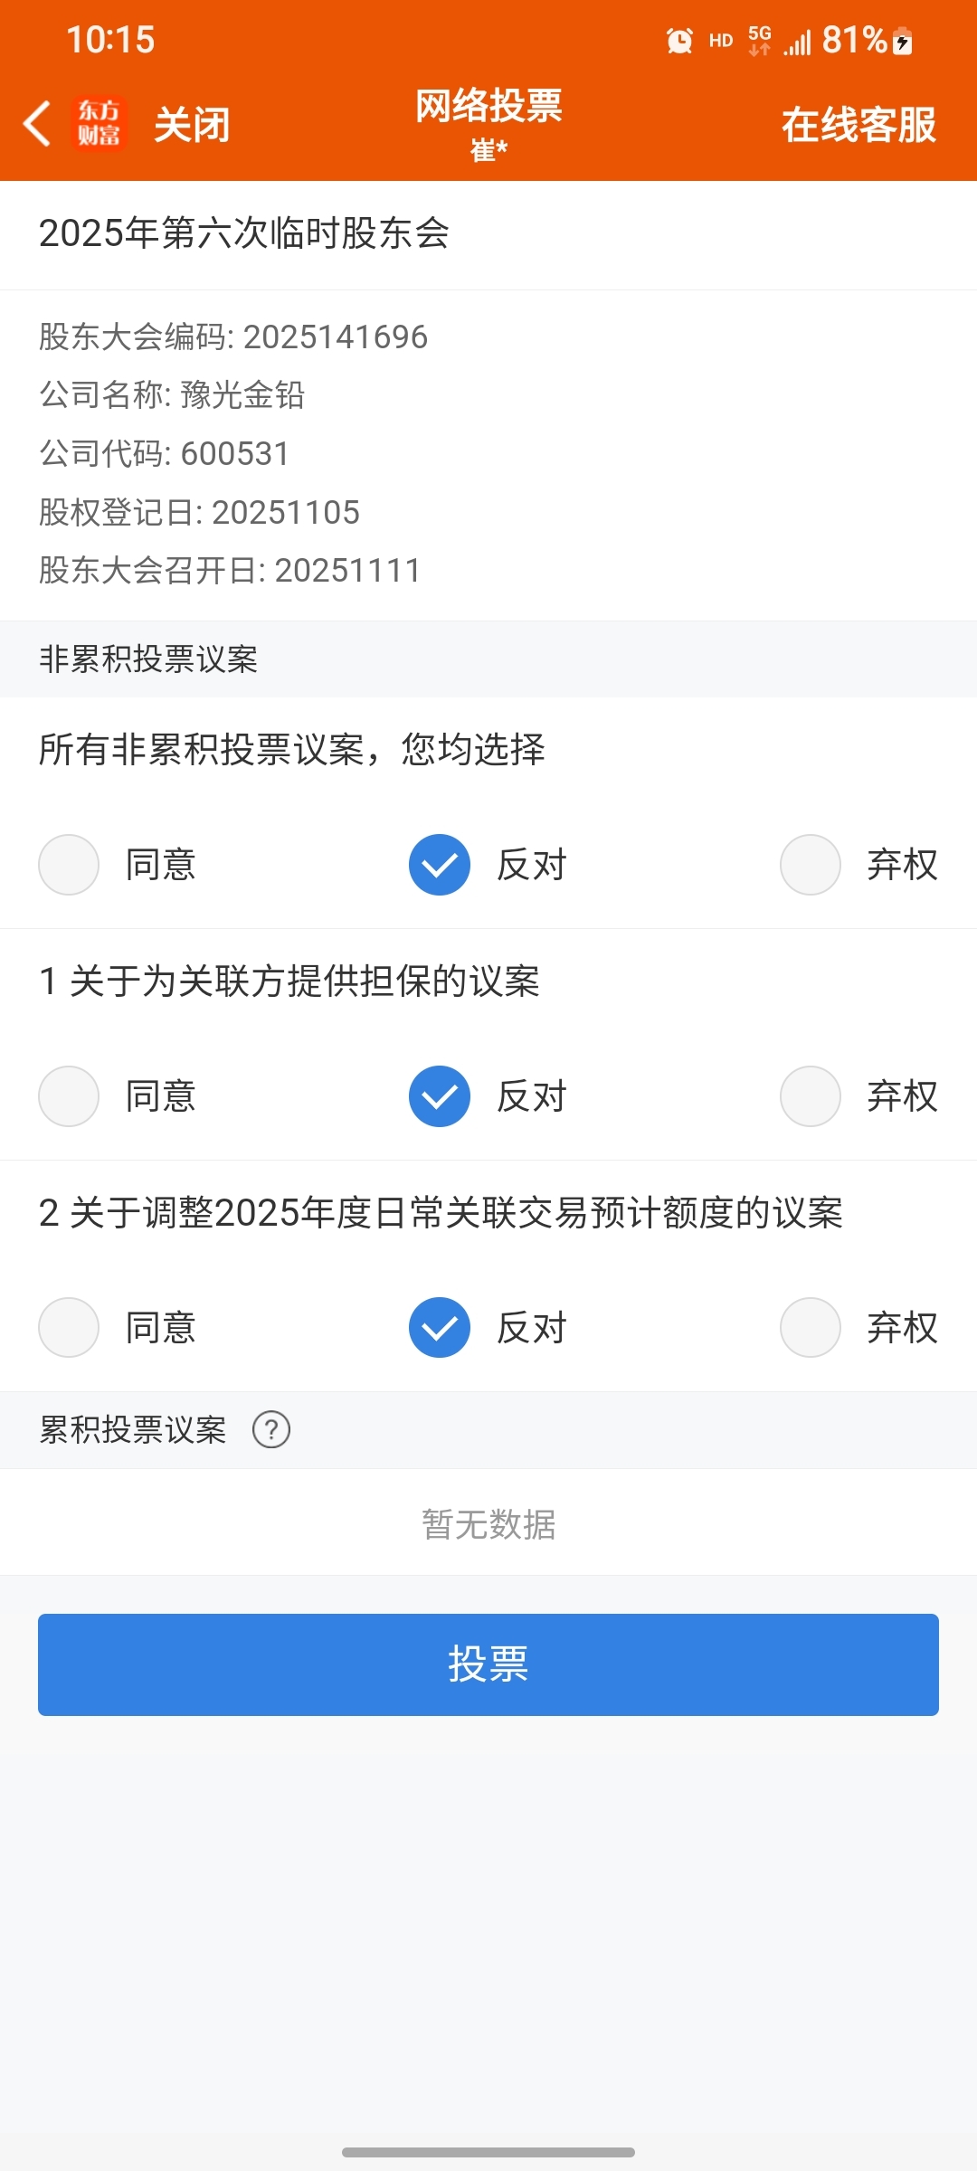
Task: Pick 反对 for proposal 2 related transactions
Action: 440,1328
